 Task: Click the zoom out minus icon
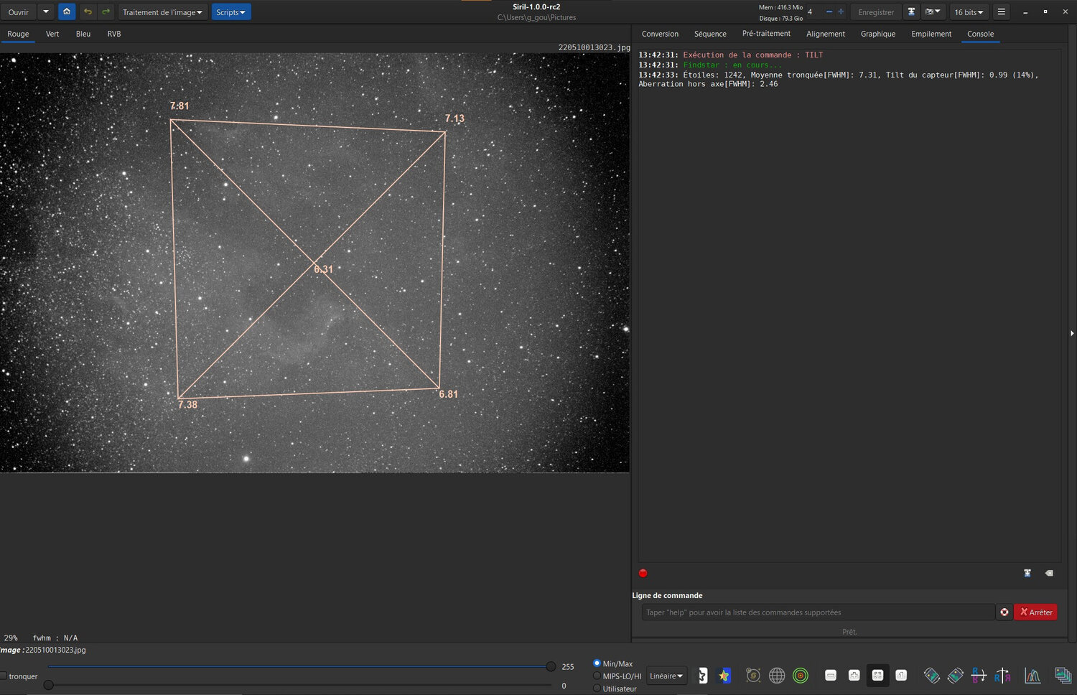point(830,675)
